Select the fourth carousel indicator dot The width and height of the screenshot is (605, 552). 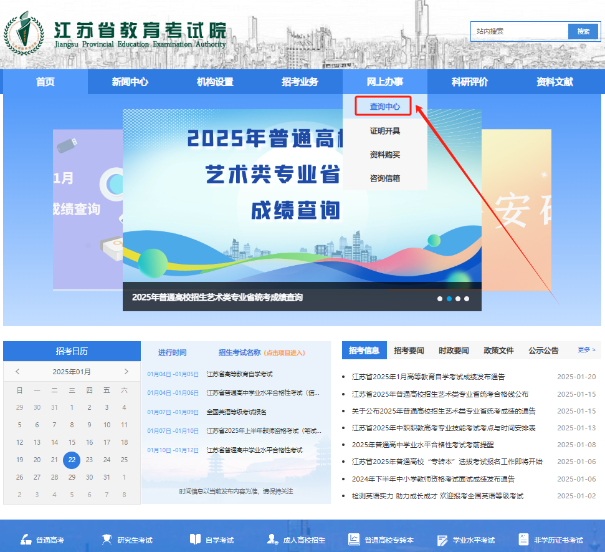467,299
